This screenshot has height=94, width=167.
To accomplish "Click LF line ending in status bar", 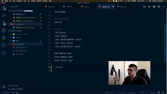I will [x=147, y=92].
